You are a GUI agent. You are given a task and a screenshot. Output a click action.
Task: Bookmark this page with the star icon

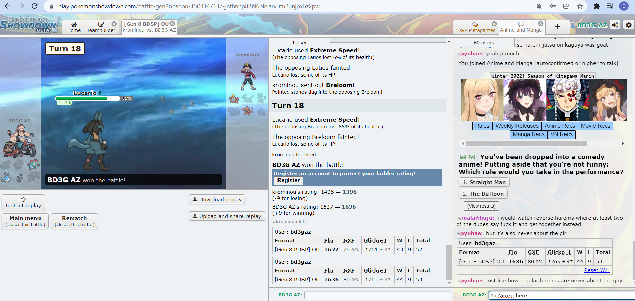pos(580,6)
